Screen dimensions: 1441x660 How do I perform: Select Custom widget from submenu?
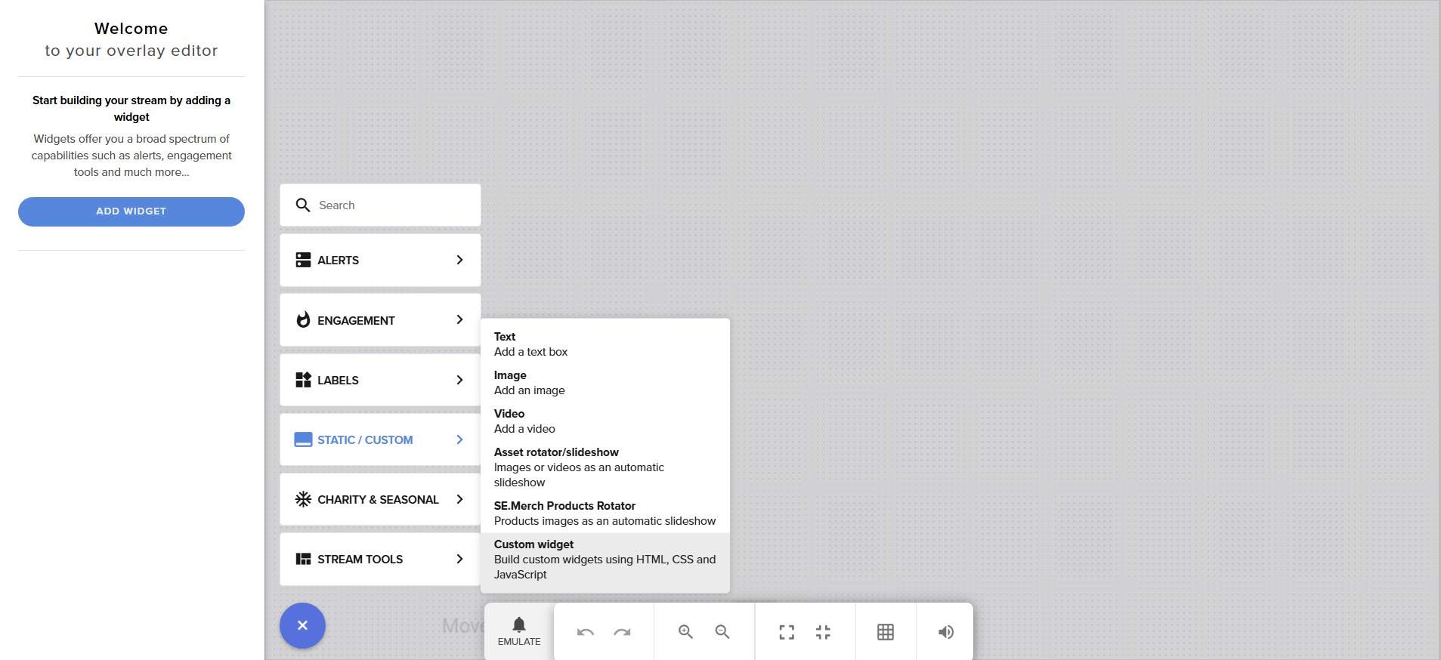(x=605, y=559)
